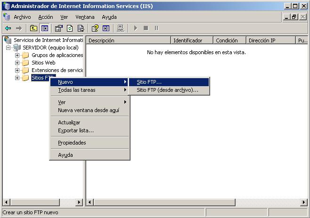Collapse the SERVIDOR (equipo local) node
This screenshot has width=310, height=218.
(x=8, y=48)
